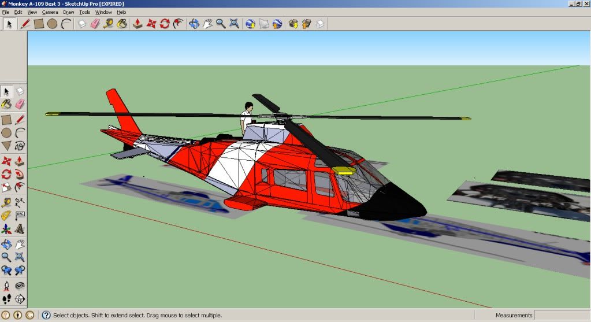The height and width of the screenshot is (322, 591).
Task: Select the Pan hand in top toolbar
Action: pos(207,24)
